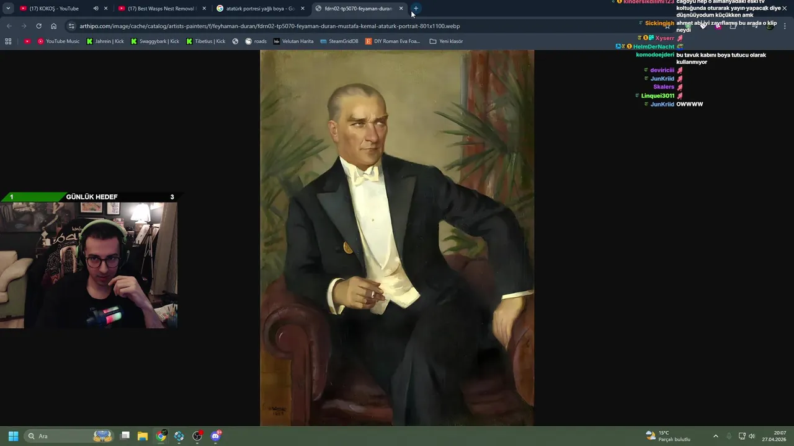Open the YouTube Music bookmark
The height and width of the screenshot is (446, 794).
click(x=58, y=42)
